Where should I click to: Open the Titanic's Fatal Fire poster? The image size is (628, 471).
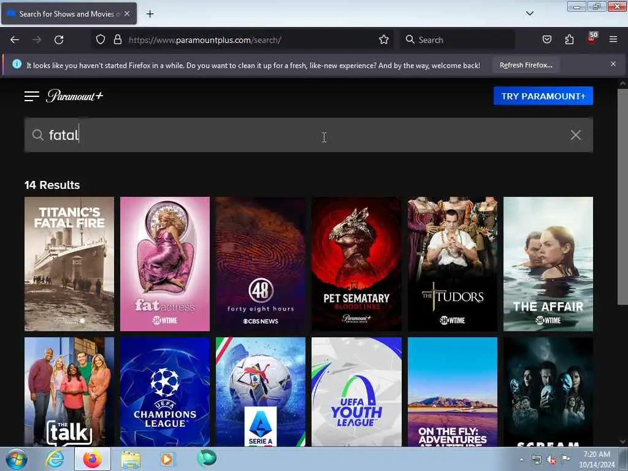69,264
